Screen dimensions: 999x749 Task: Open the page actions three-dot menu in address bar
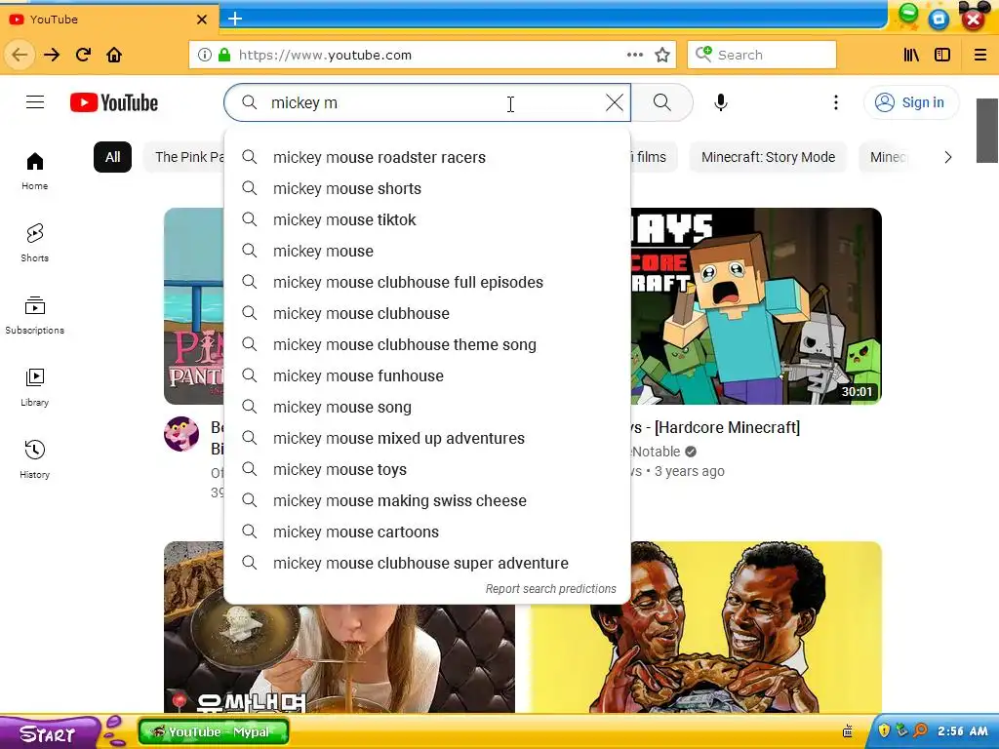634,55
